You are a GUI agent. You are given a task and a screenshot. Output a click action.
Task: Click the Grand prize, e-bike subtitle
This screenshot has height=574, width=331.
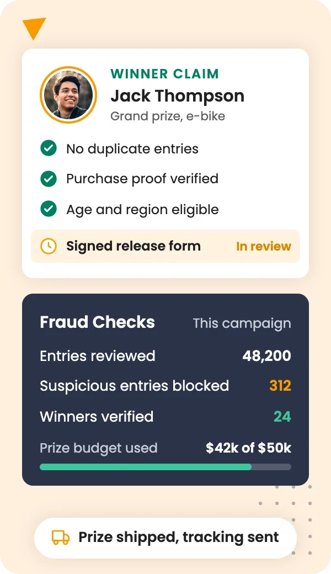coord(168,116)
